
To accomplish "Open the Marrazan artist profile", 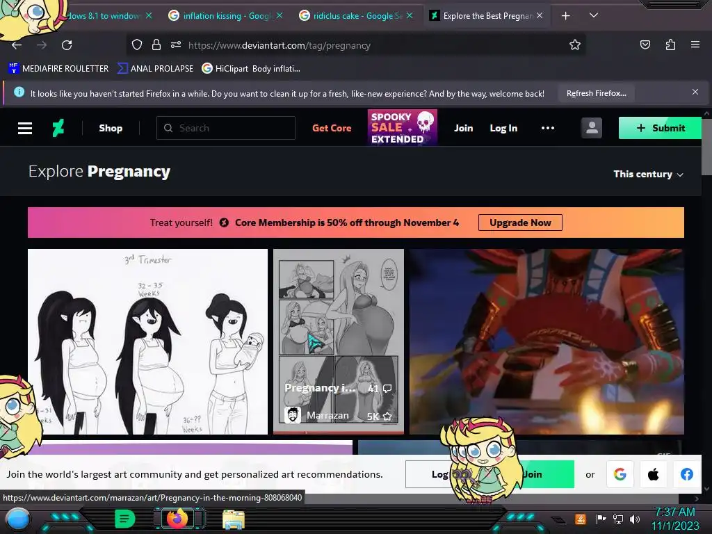I will point(316,415).
